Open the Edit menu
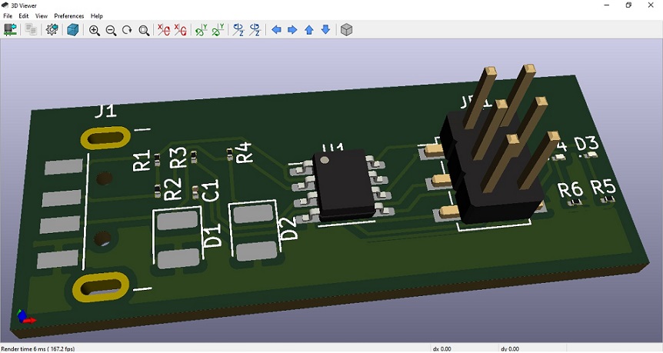663x353 pixels. point(24,16)
